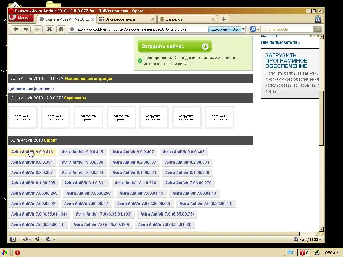Open the Windows Start button
Viewport: 343px width, 257px height.
click(4, 253)
